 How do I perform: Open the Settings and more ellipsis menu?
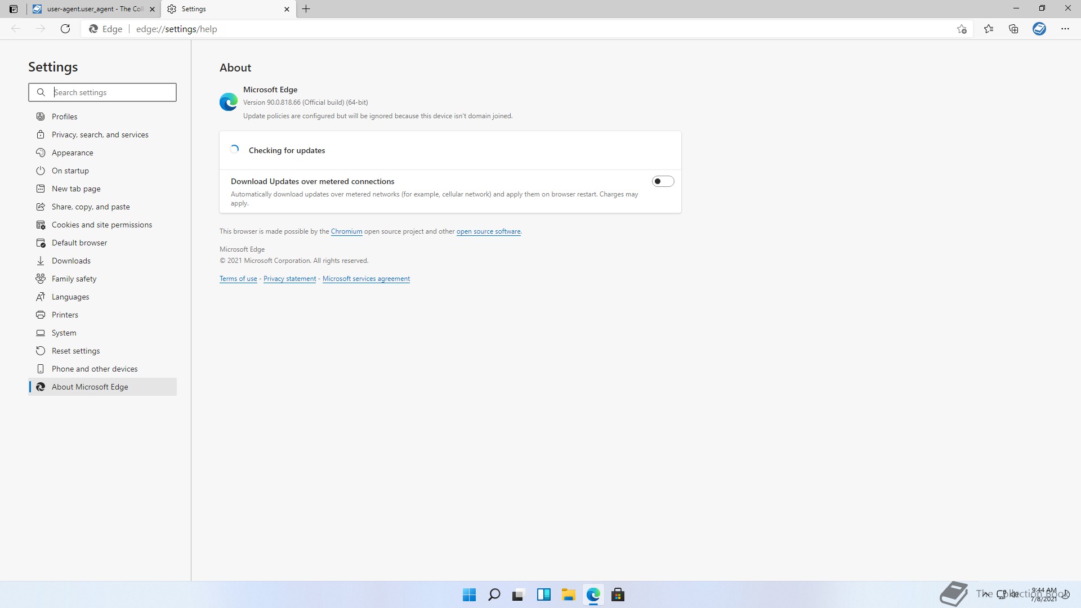(1065, 29)
